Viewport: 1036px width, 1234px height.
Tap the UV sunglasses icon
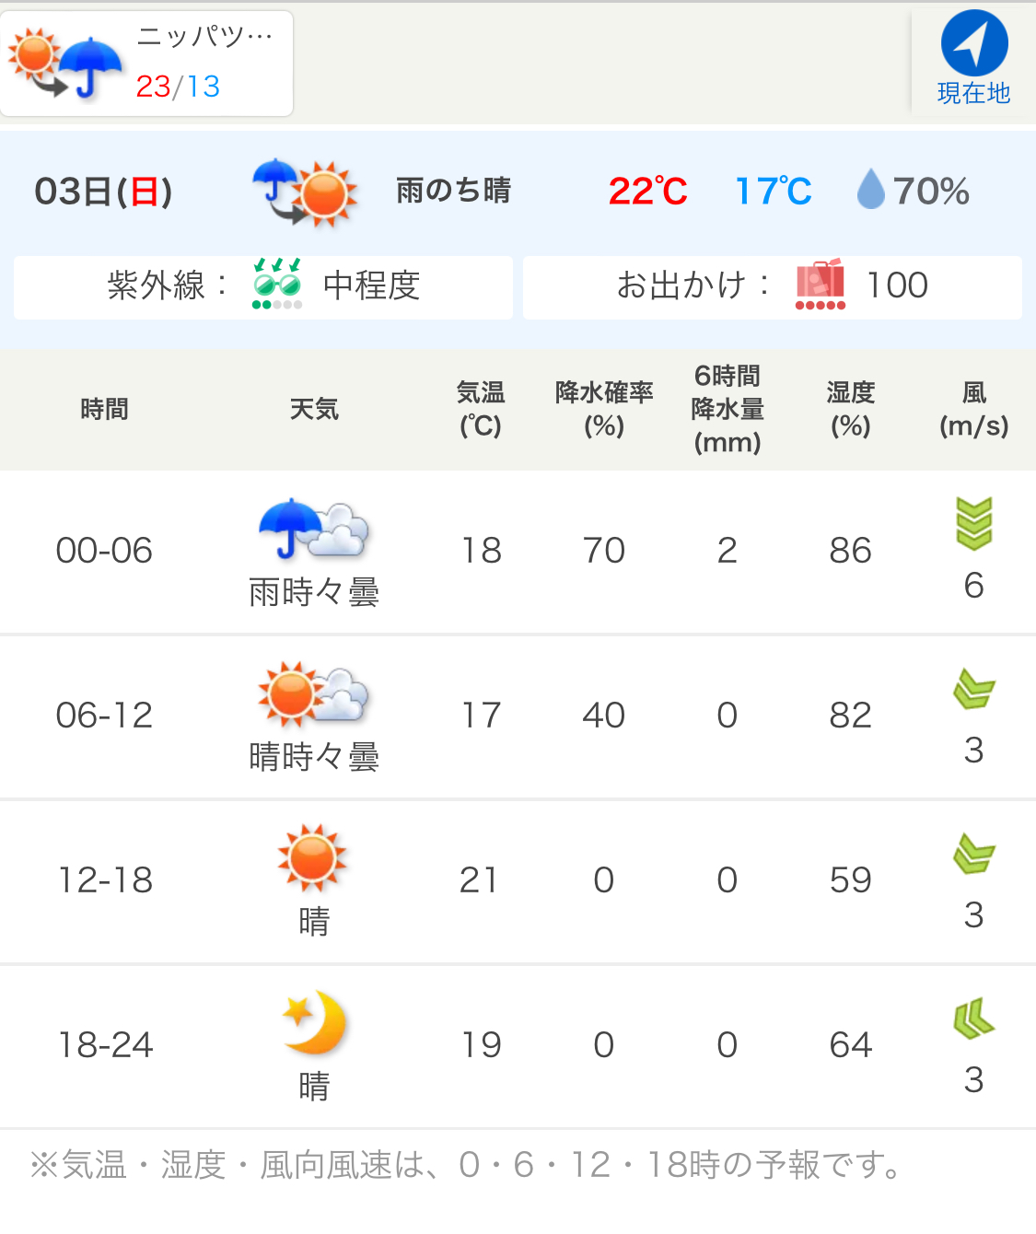click(277, 284)
